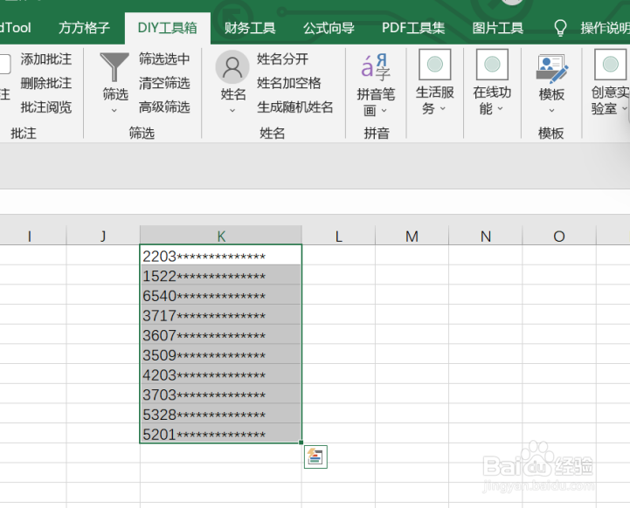Select cell starting with 4203
Screen dimensions: 630x508
click(x=221, y=374)
